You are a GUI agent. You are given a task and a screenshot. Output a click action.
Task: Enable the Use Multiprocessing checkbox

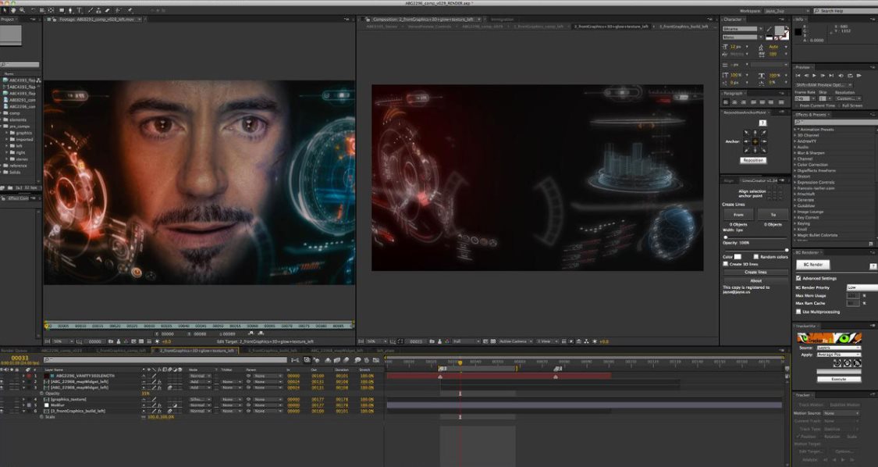(798, 311)
